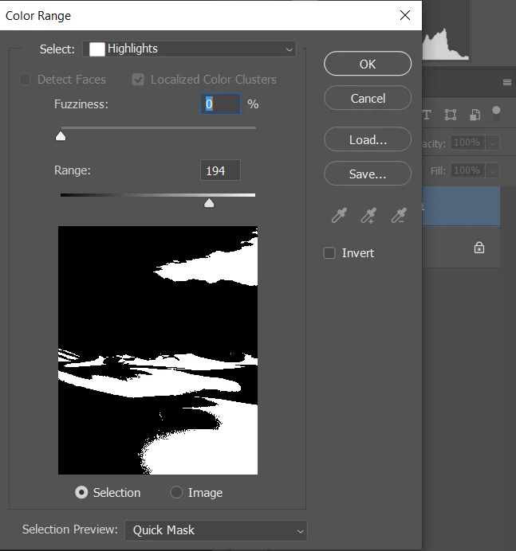Image resolution: width=516 pixels, height=551 pixels.
Task: Choose the Subtract from Sample eyedropper
Action: pos(397,216)
